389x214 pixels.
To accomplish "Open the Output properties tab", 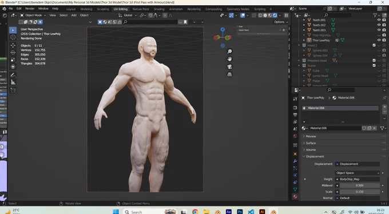I will (x=295, y=114).
